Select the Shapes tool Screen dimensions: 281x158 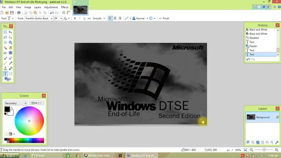point(7,79)
